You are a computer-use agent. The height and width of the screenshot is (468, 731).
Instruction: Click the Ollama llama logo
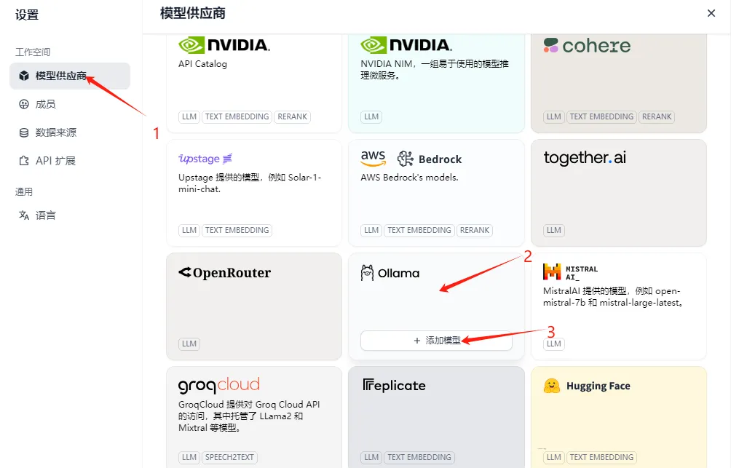click(x=368, y=273)
